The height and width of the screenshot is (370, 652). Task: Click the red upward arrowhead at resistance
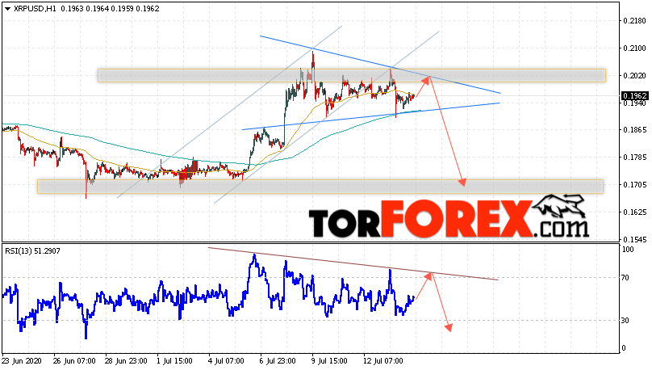[x=425, y=80]
